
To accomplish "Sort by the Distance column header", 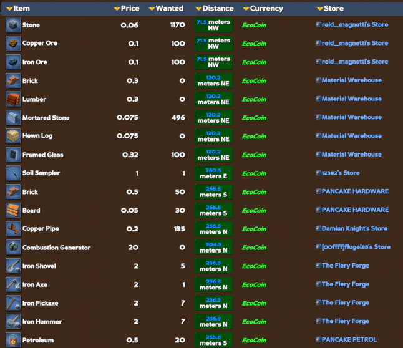I will pos(215,9).
